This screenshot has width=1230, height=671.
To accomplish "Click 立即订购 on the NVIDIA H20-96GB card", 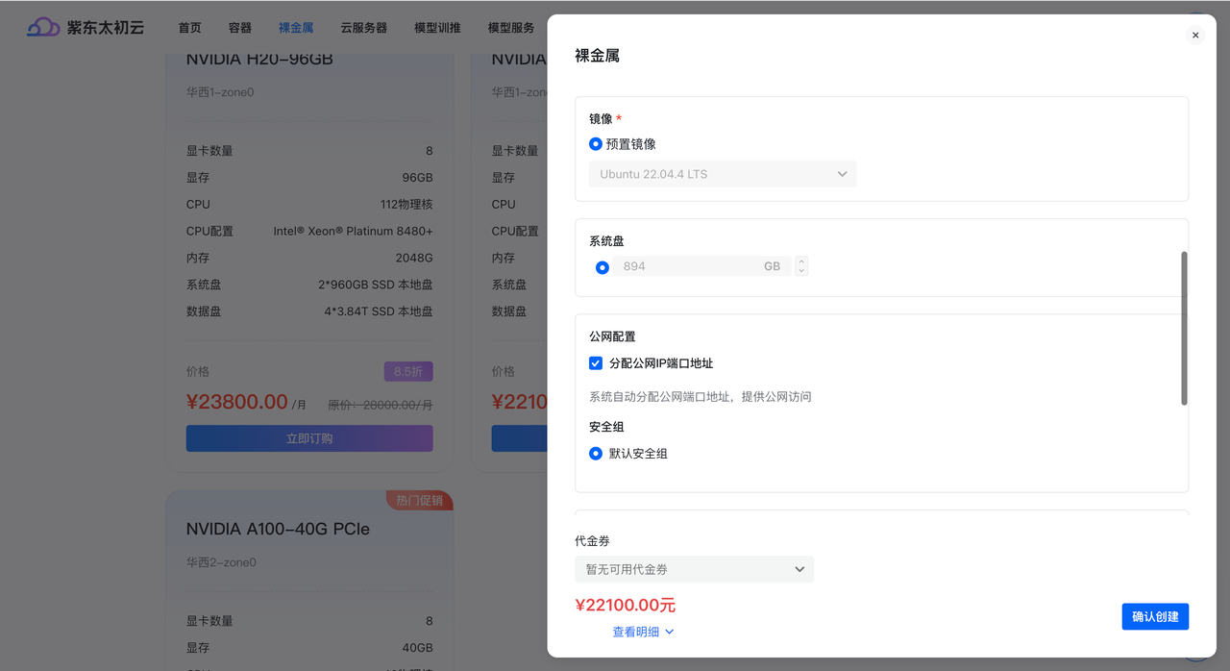I will pyautogui.click(x=309, y=437).
